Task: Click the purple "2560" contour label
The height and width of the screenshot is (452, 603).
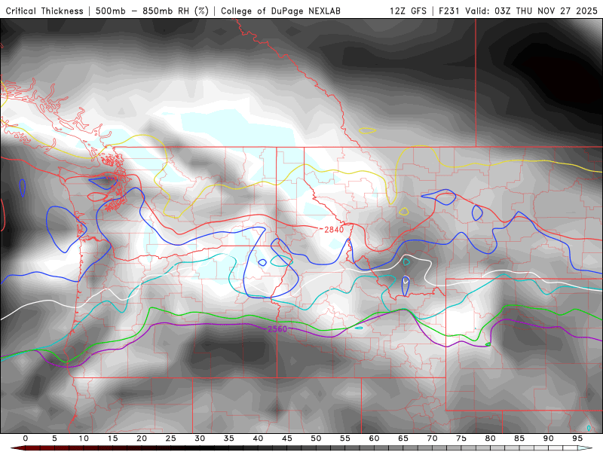Action: [277, 329]
